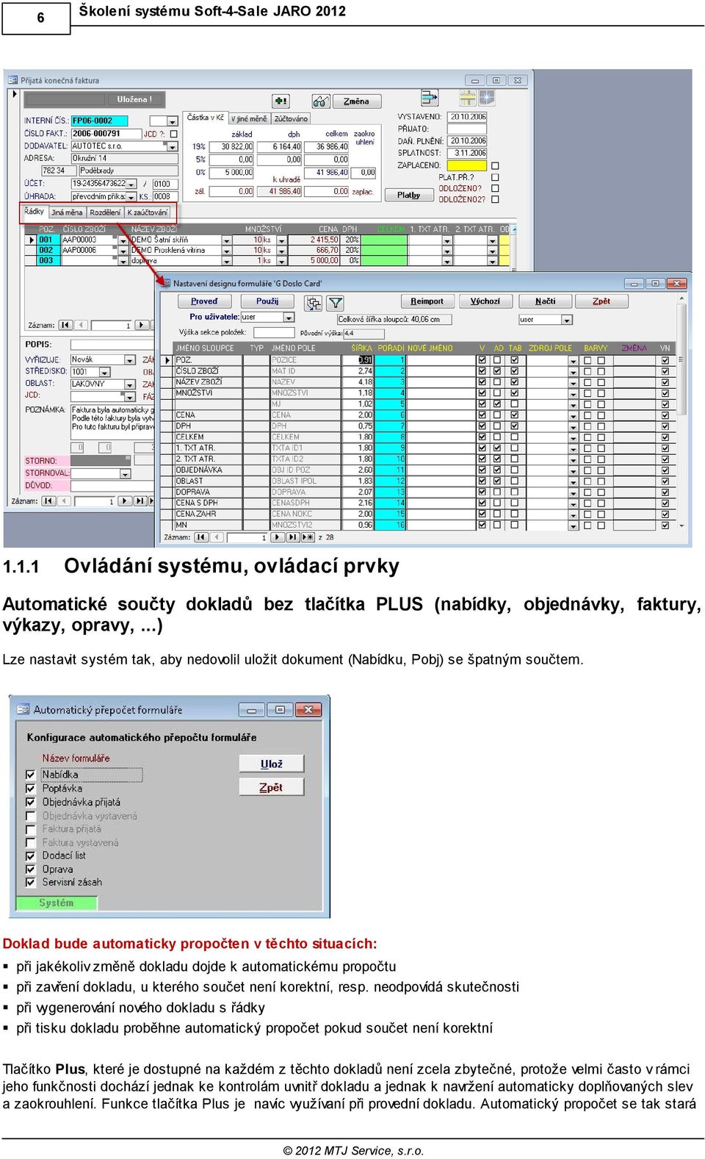Click the Načti button in design form
This screenshot has height=1159, width=705.
[545, 301]
